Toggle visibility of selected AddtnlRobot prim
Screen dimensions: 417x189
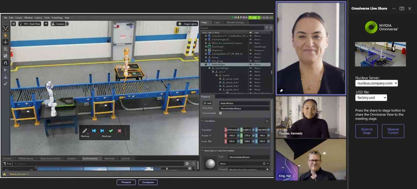point(251,65)
